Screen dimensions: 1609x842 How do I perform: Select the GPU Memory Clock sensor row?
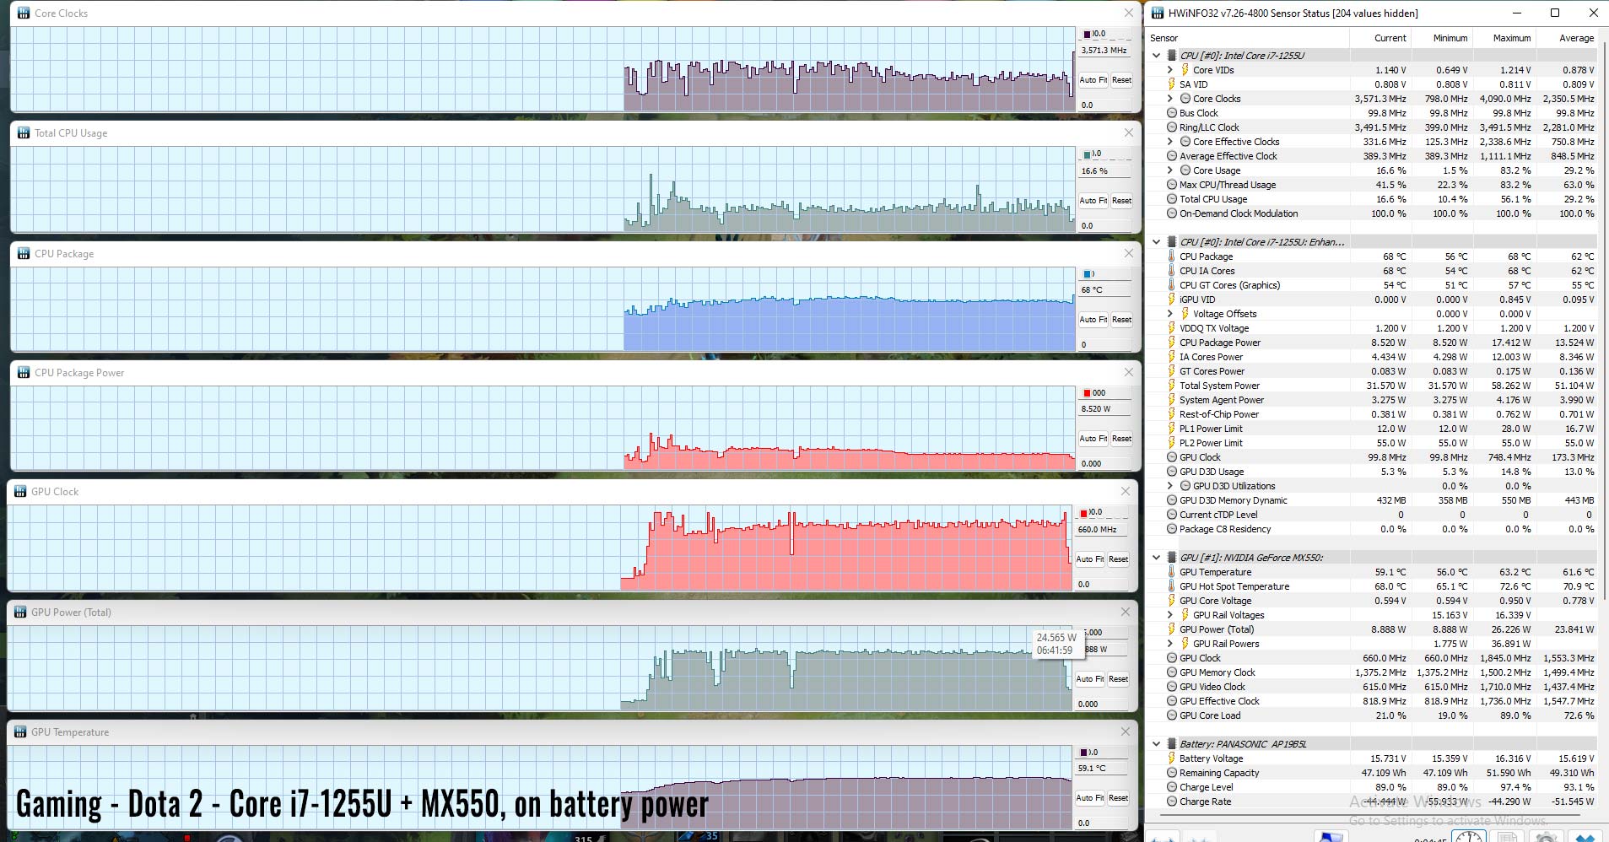1371,672
